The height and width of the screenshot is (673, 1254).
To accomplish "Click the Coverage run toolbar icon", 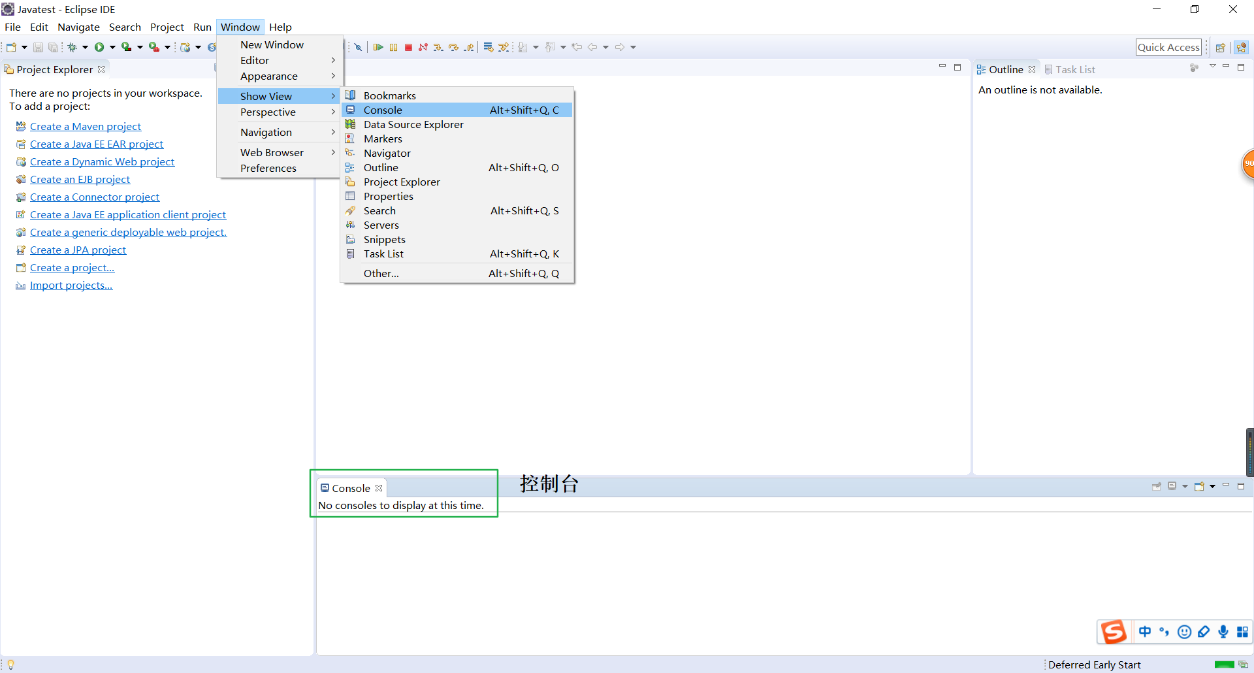I will tap(127, 47).
